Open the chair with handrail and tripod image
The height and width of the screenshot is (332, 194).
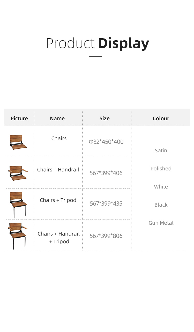pyautogui.click(x=18, y=236)
